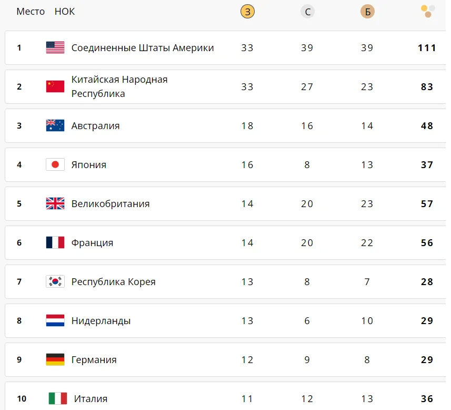
Task: Open the Великобритания country link
Action: click(x=111, y=204)
